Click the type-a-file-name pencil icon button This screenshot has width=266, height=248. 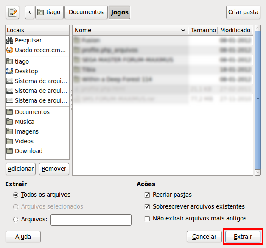click(12, 12)
